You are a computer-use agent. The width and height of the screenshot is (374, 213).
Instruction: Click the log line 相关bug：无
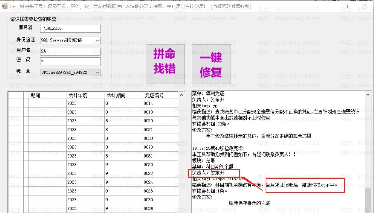click(205, 106)
